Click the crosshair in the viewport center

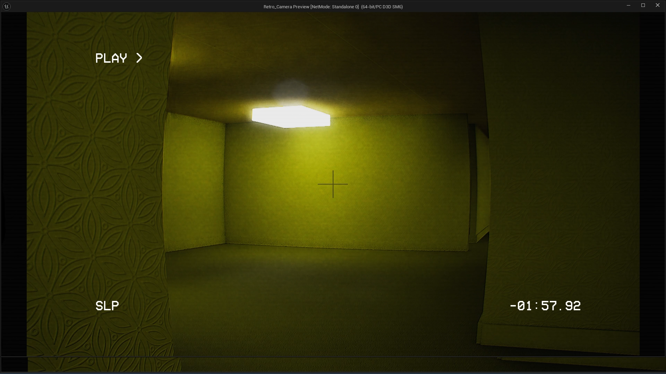coord(333,184)
